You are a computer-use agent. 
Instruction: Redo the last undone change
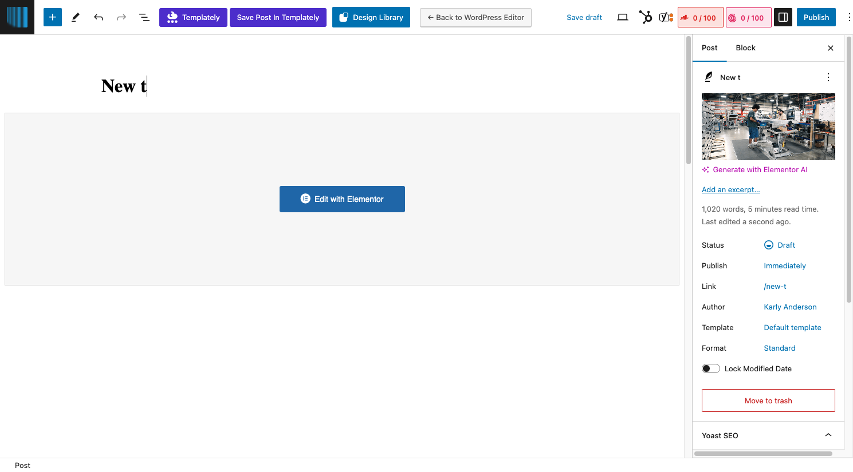pyautogui.click(x=121, y=17)
